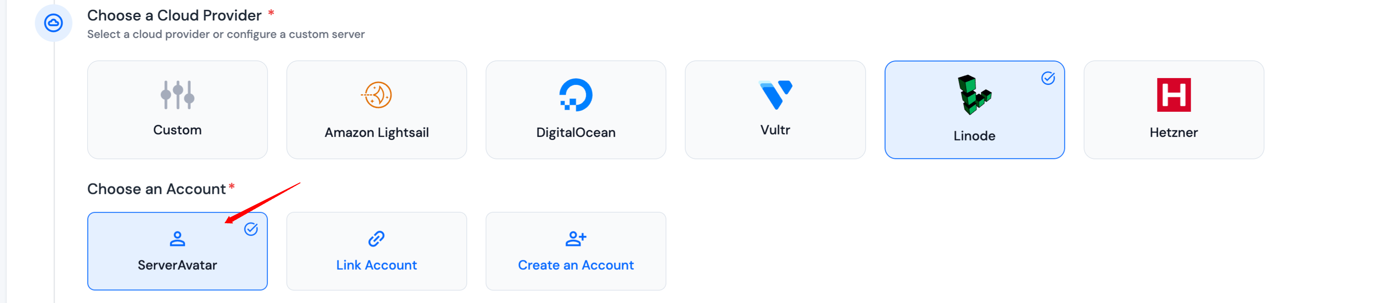Toggle the Linode selected checkmark

tap(1048, 79)
